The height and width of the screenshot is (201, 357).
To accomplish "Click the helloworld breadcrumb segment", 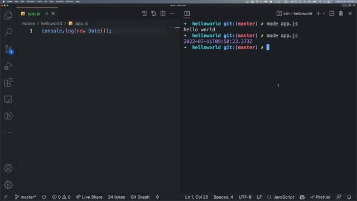I will pyautogui.click(x=51, y=23).
